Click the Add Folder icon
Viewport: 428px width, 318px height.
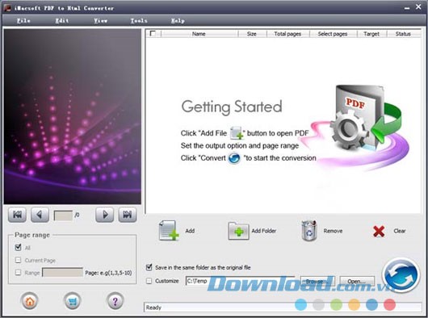coord(238,231)
